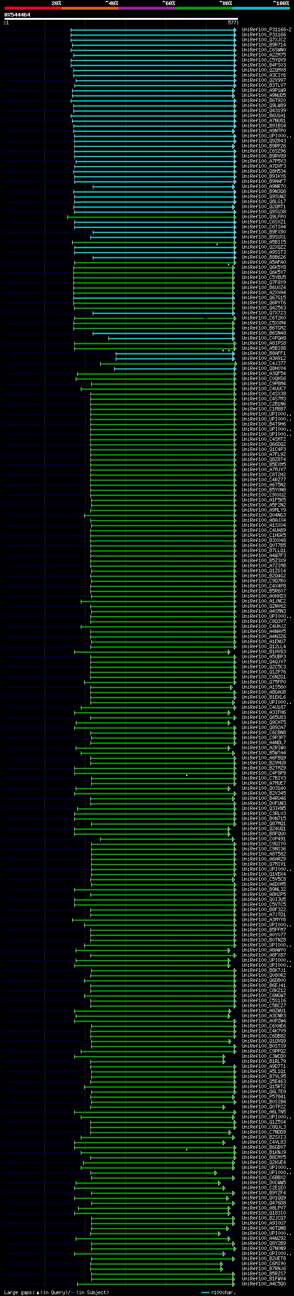Select hit label UniRef100_C4RZ77
This screenshot has height=1296, width=294.
click(x=263, y=480)
